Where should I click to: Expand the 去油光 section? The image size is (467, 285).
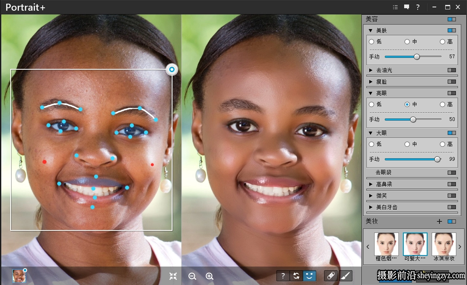tap(370, 70)
